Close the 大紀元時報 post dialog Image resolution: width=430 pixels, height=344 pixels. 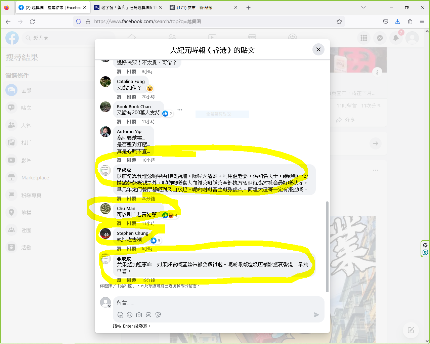pyautogui.click(x=318, y=49)
